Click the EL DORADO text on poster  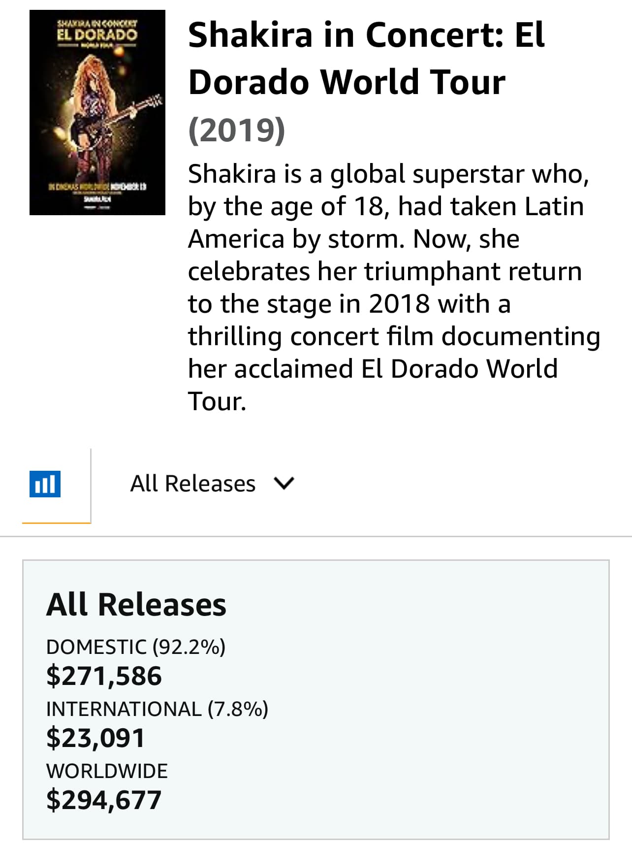pyautogui.click(x=97, y=34)
